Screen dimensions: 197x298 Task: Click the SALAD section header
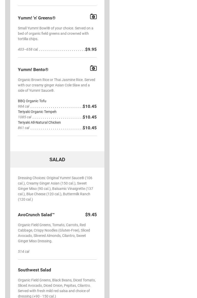tap(57, 159)
